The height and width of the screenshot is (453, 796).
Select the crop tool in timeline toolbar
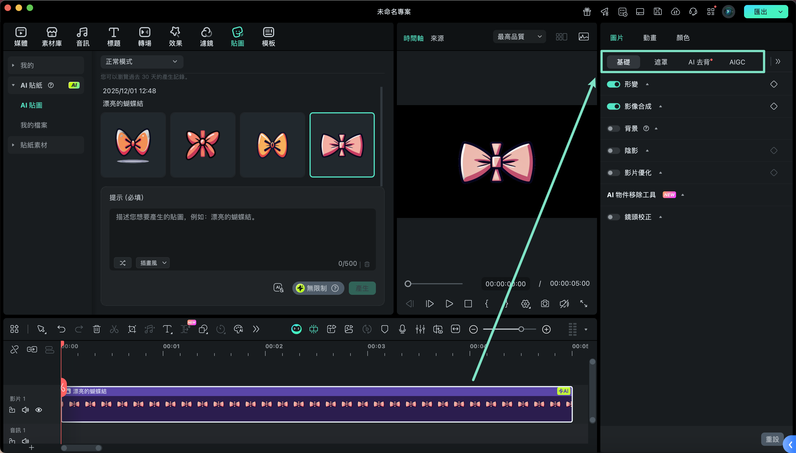(132, 329)
